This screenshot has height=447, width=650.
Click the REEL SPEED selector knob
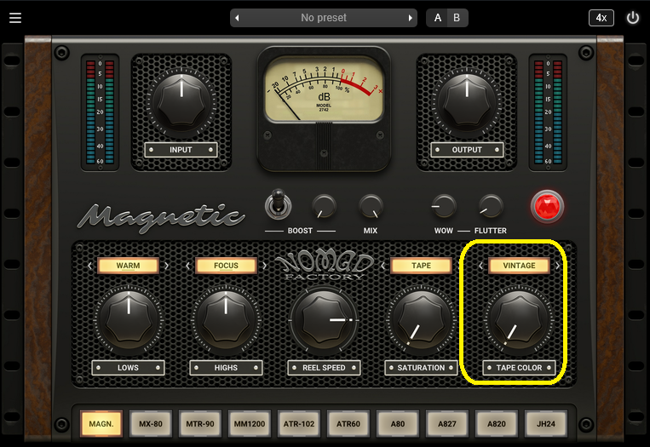pyautogui.click(x=324, y=320)
